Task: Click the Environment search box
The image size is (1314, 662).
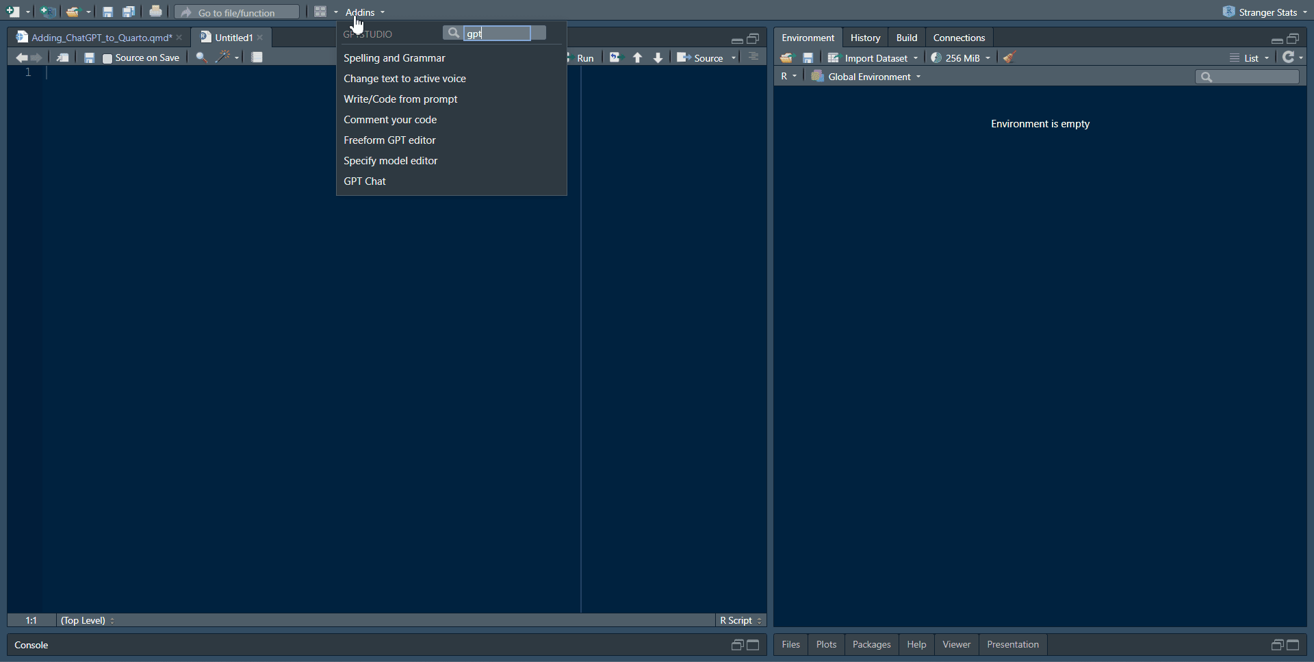Action: coord(1247,77)
